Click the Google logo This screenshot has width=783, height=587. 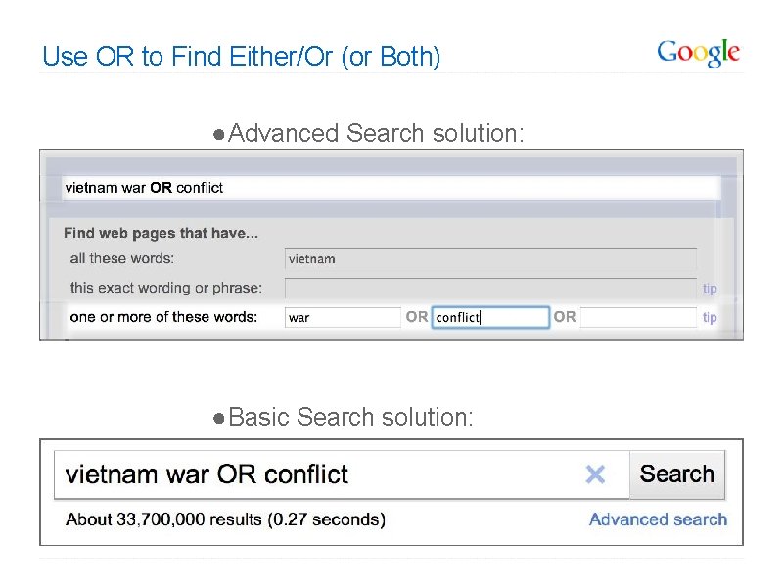(x=698, y=53)
